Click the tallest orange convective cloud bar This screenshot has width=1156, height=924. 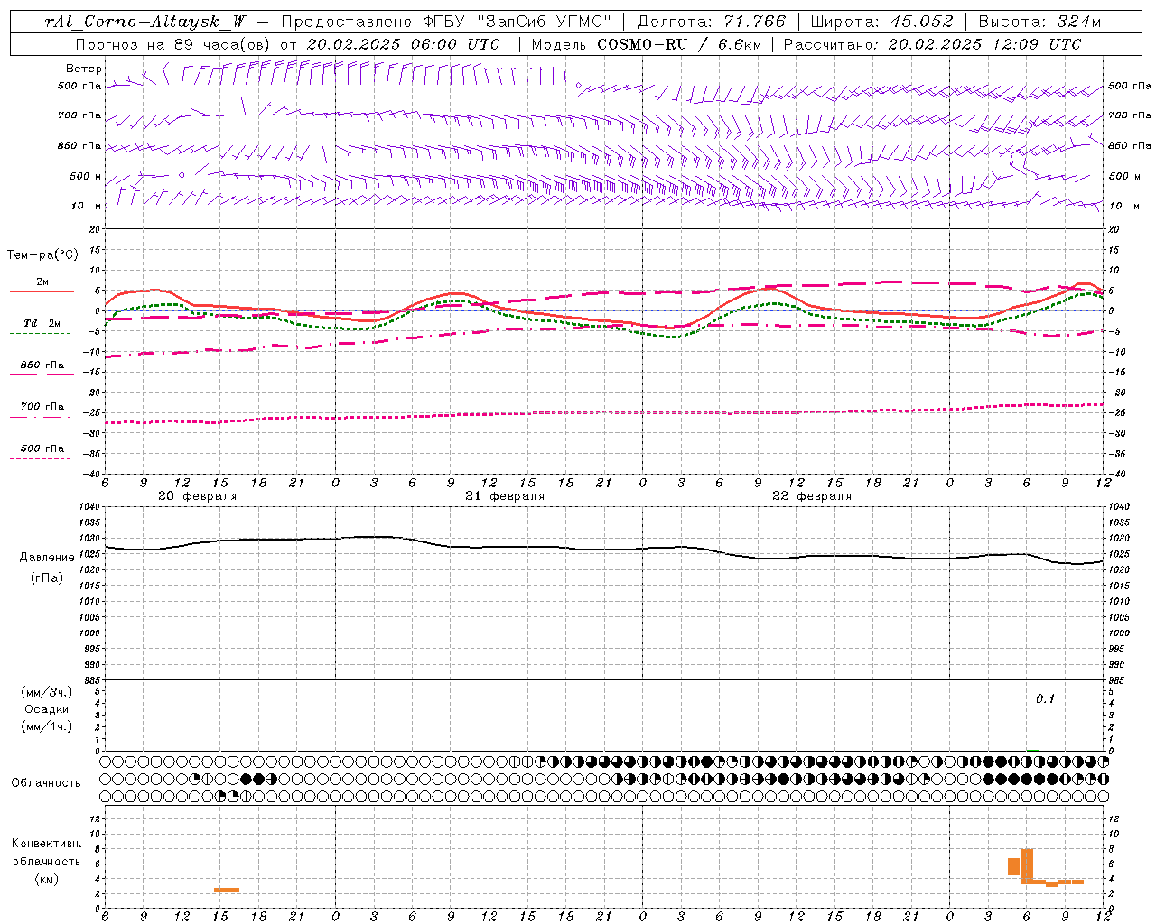(x=1027, y=866)
